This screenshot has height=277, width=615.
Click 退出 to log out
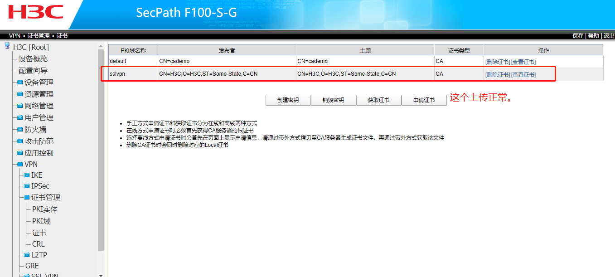tap(609, 36)
